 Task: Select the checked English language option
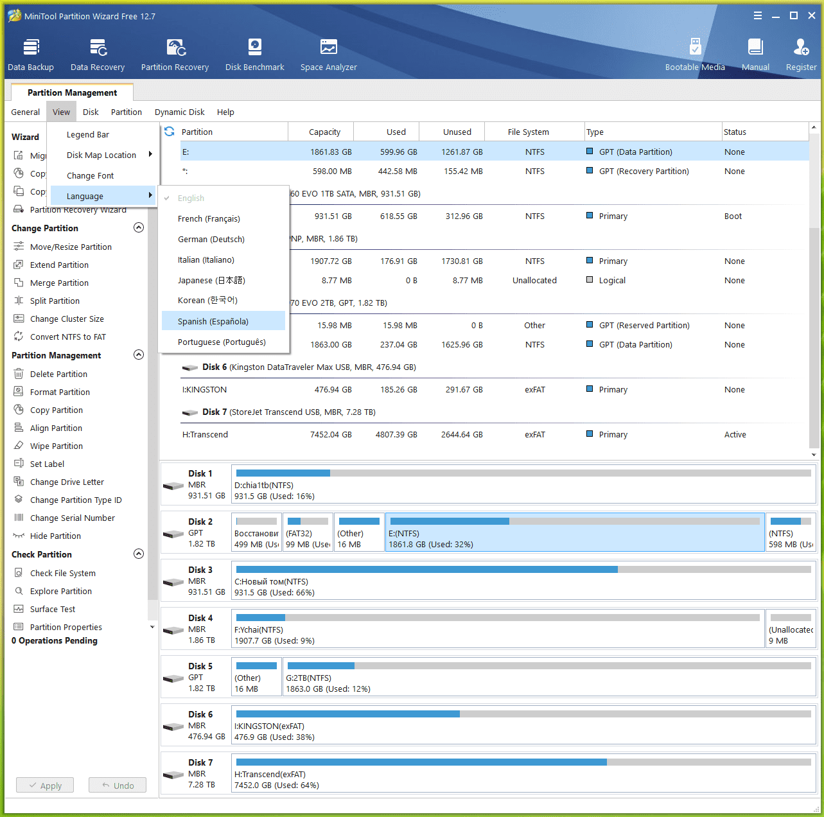click(191, 198)
